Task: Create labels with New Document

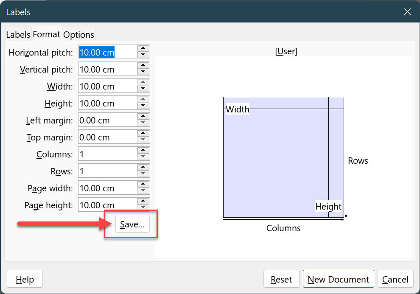Action: tap(338, 279)
